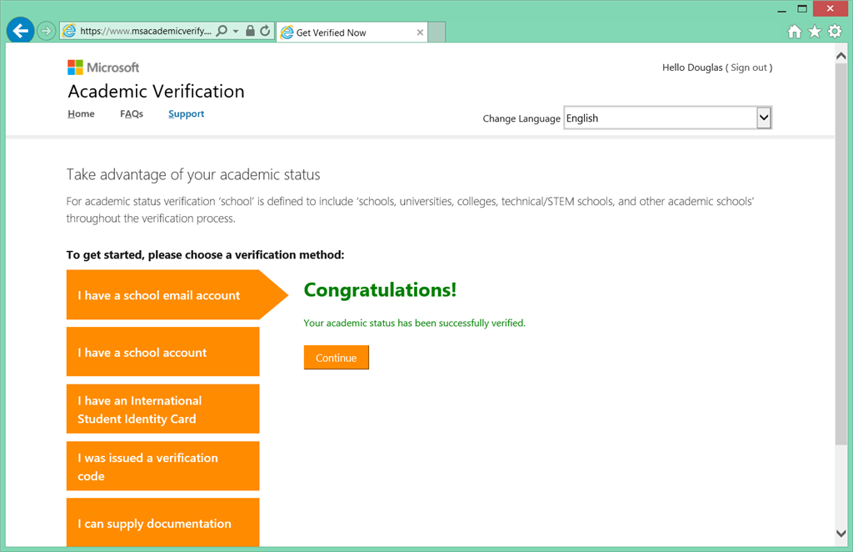This screenshot has height=552, width=853.
Task: Click the Microsoft logo
Action: tap(103, 68)
